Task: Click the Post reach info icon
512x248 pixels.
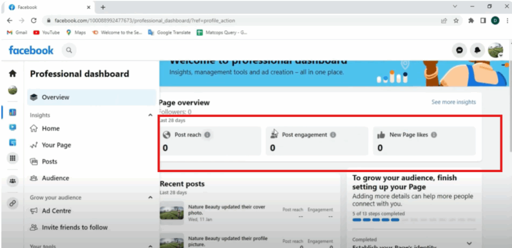Action: coord(207,135)
